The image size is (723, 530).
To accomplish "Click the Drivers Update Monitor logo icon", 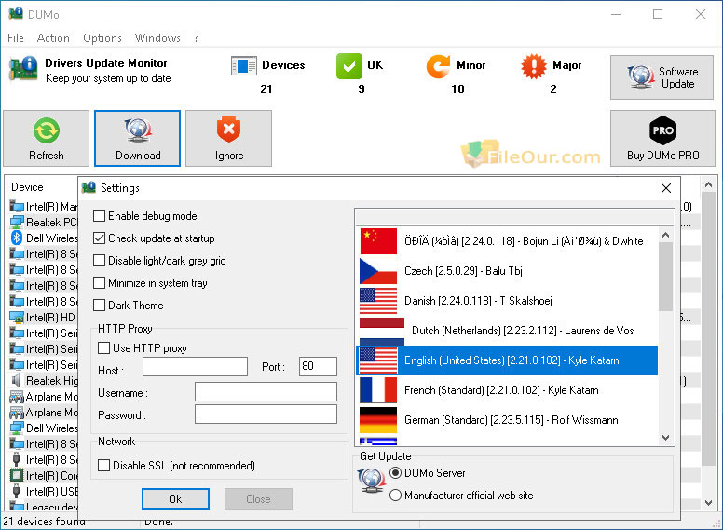I will point(23,68).
